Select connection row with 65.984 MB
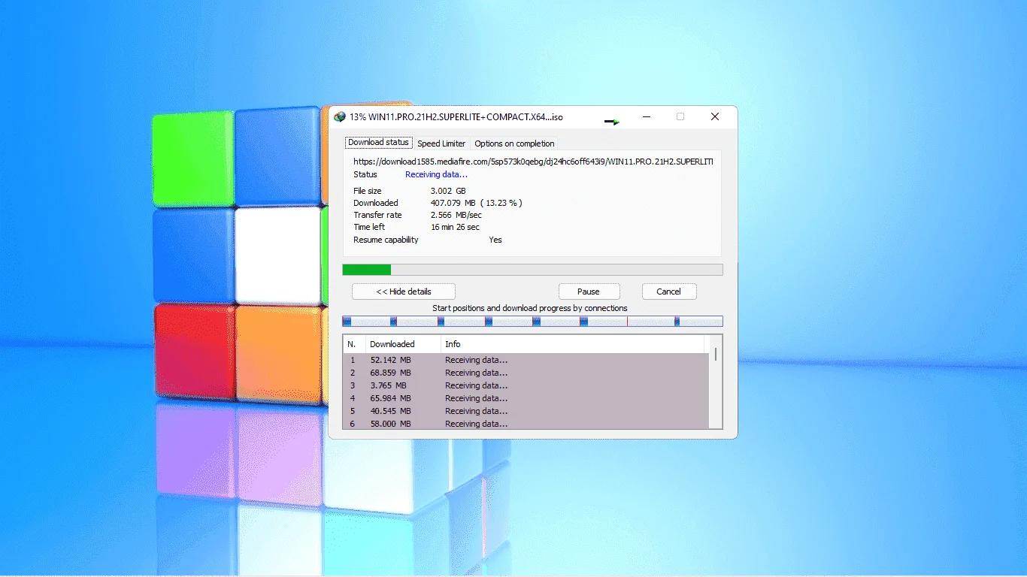The height and width of the screenshot is (577, 1027). tap(526, 398)
